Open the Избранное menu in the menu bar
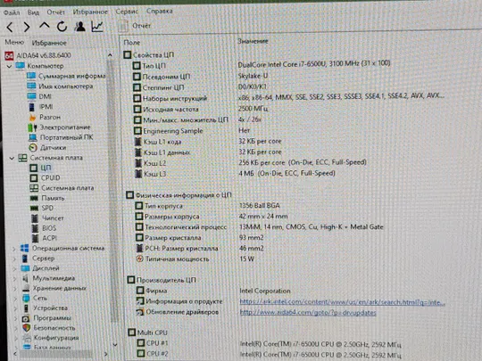Viewport: 482px width, 361px height. coord(90,12)
